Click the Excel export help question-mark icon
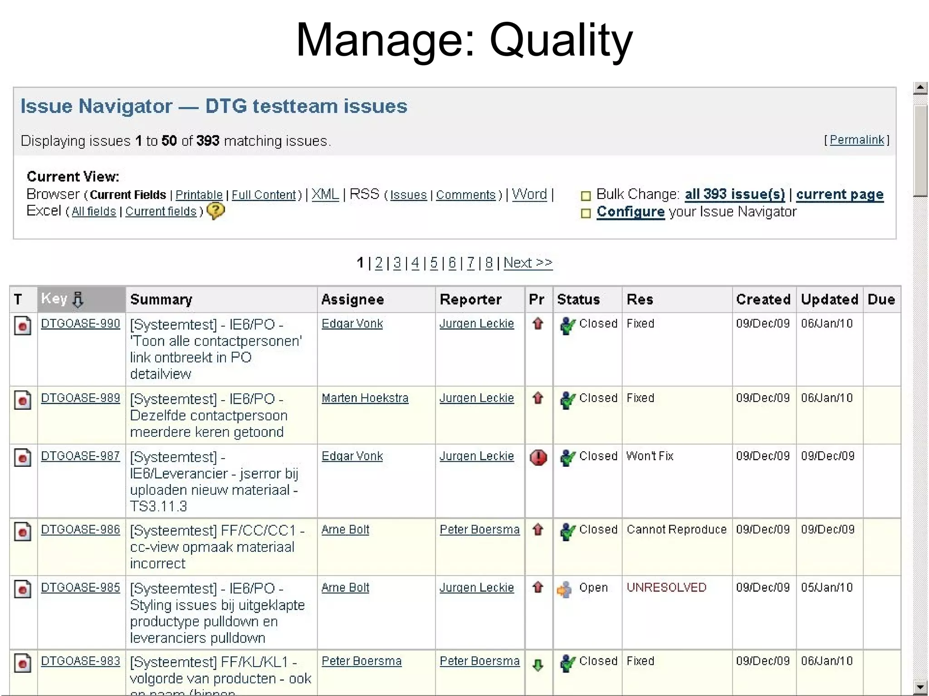 [x=215, y=211]
